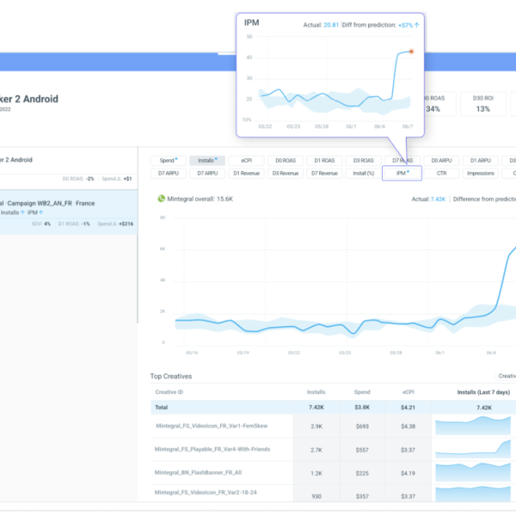
Task: Sort by Installs (Last 7 days) column
Action: click(483, 392)
